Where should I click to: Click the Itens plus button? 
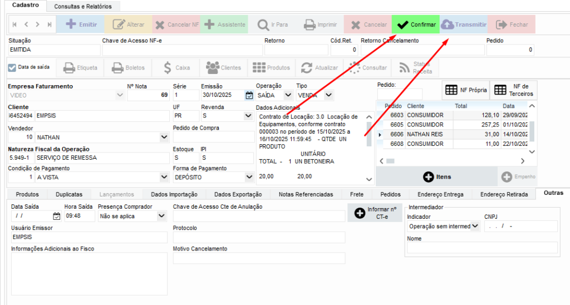coord(437,176)
